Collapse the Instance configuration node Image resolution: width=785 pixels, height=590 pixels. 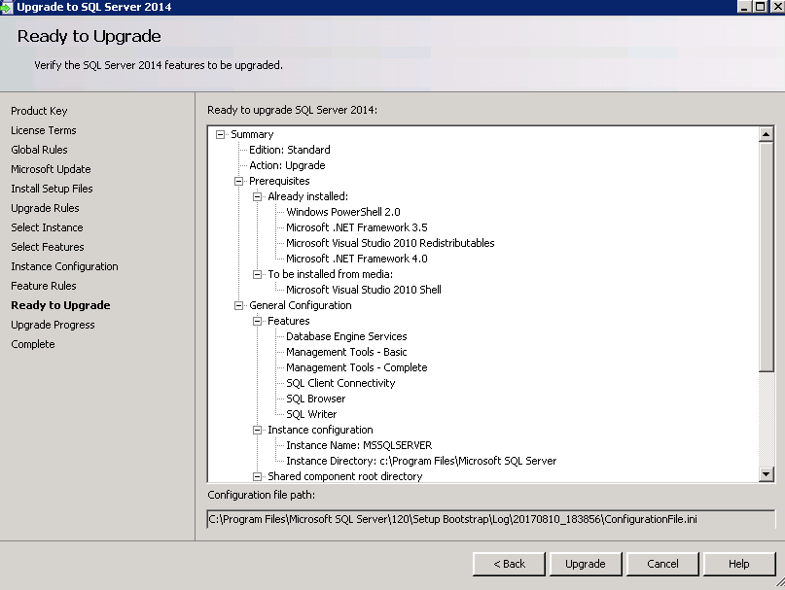[258, 430]
